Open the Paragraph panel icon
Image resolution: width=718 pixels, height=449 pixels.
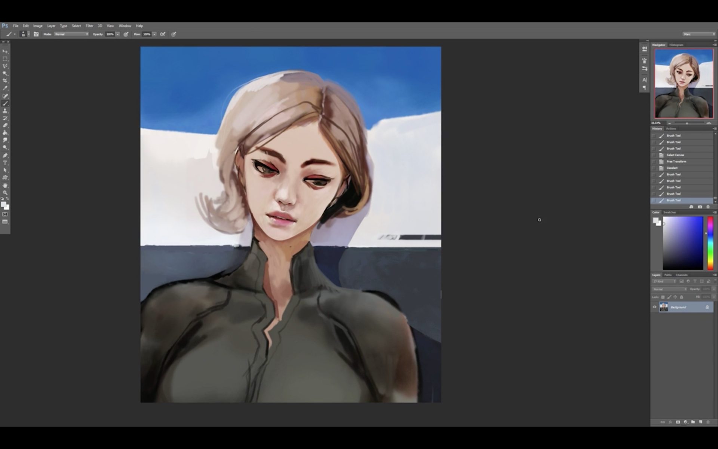tap(644, 88)
